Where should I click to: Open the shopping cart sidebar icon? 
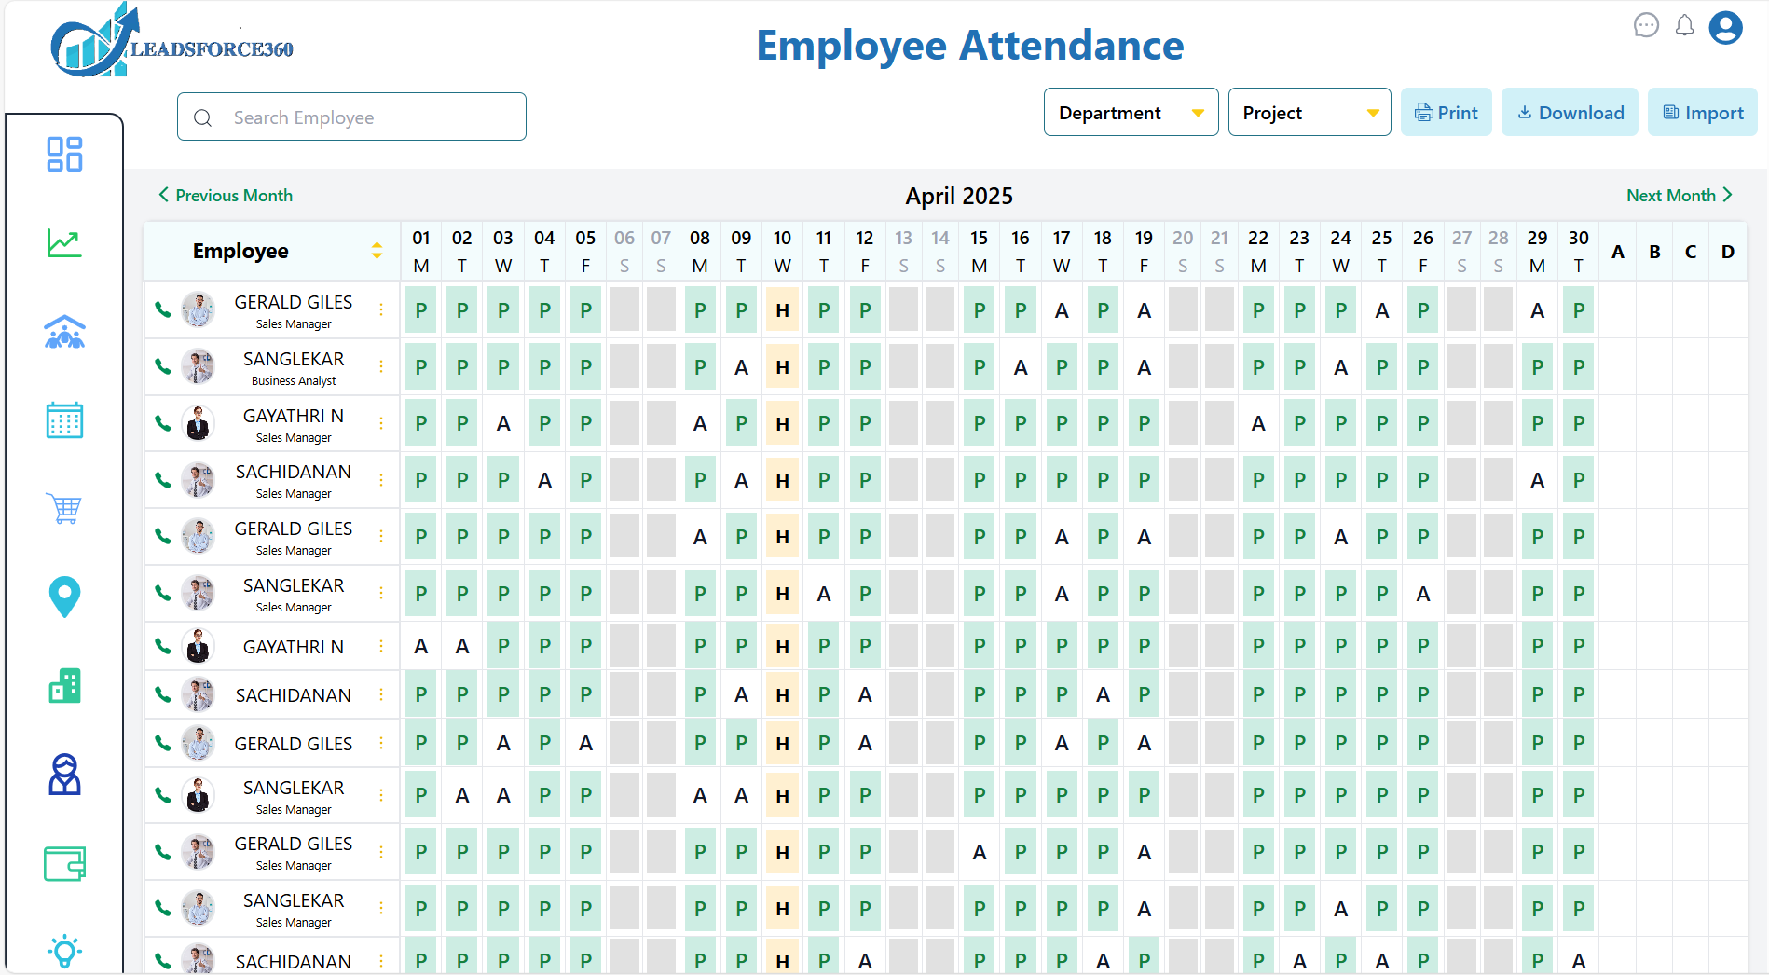tap(64, 509)
